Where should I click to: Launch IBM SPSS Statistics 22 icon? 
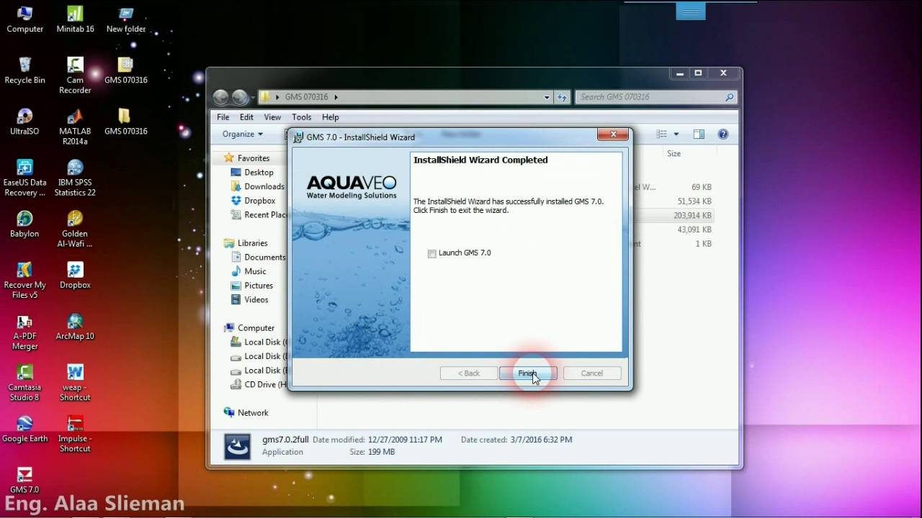point(75,177)
